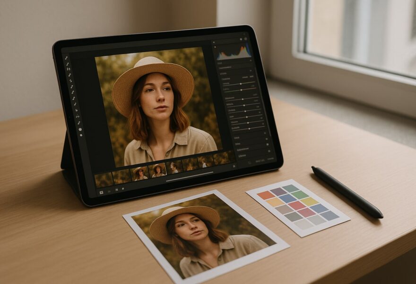
Task: Click the horizontal home indicator bar below the filmstrip
Action: click(x=190, y=177)
